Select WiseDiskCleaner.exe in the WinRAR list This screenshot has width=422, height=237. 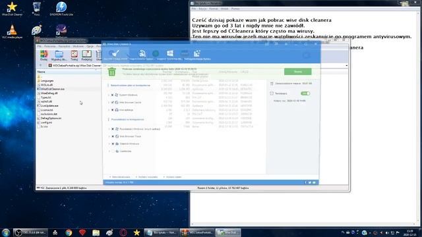click(x=53, y=89)
